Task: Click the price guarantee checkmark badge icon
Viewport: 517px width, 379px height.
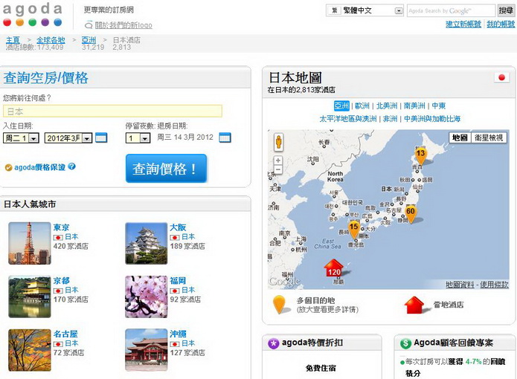Action: click(x=8, y=168)
